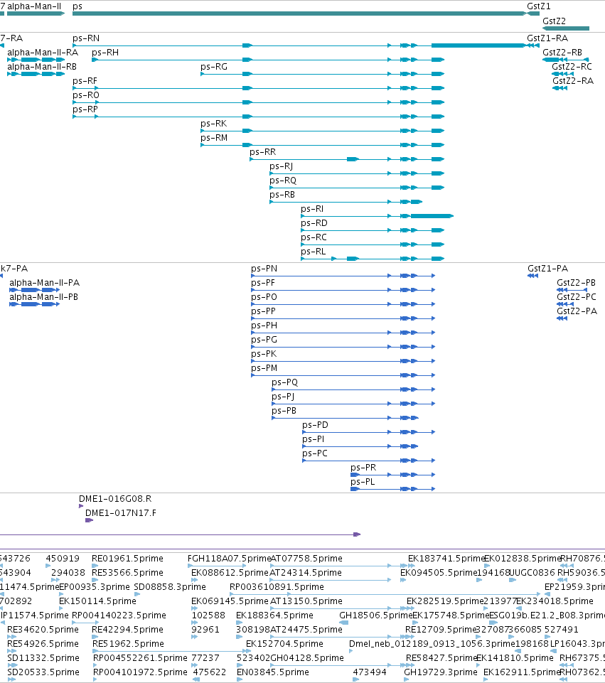Select protein ps-PD

369,432
